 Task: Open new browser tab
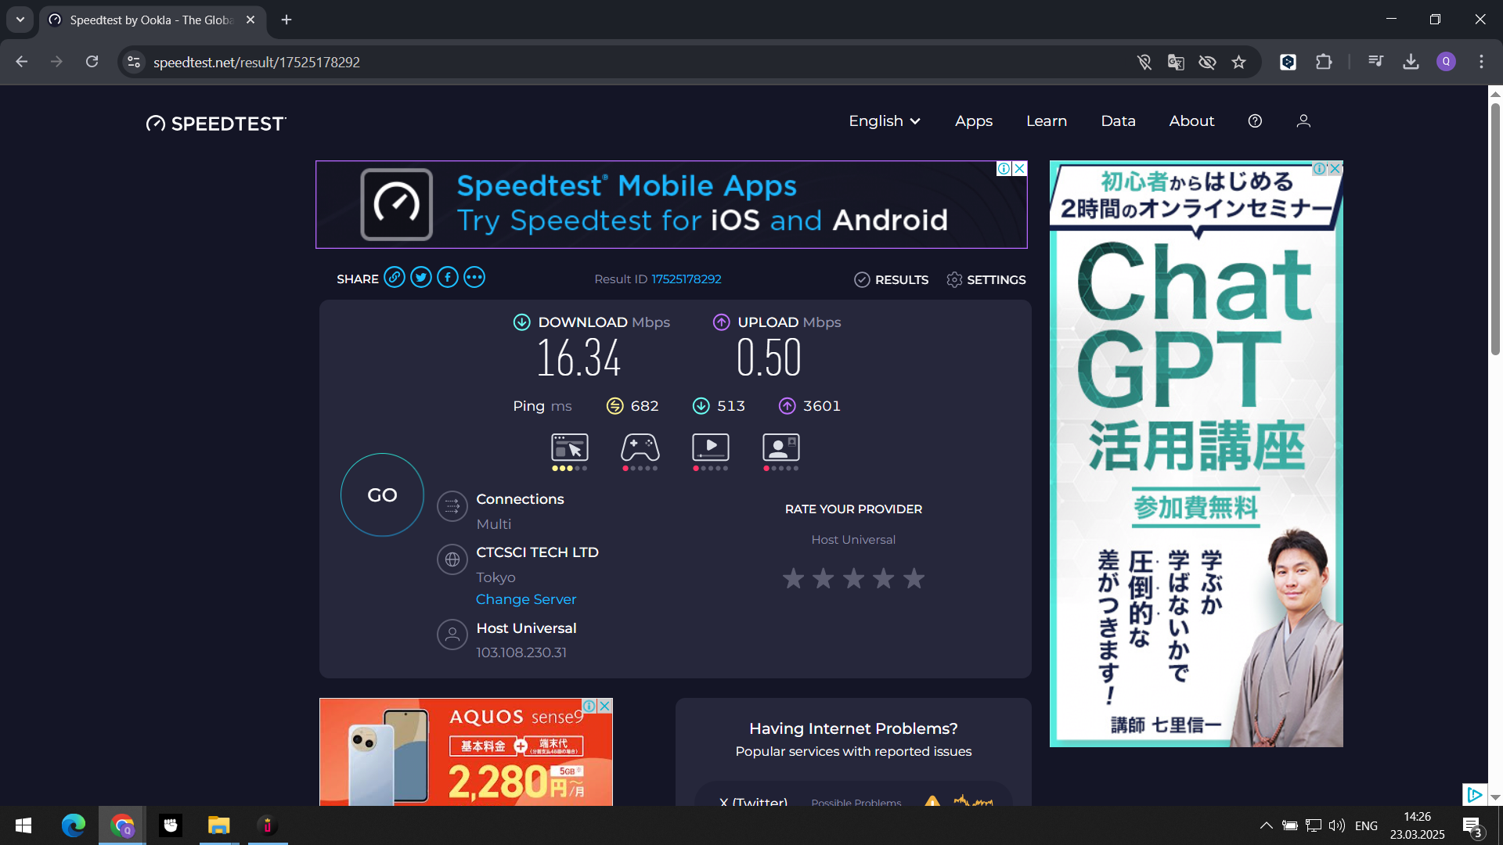click(x=287, y=20)
